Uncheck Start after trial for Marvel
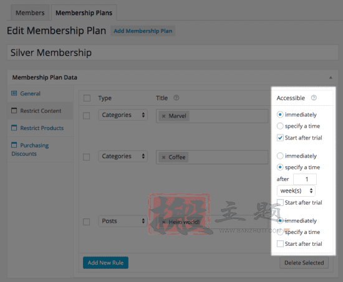The image size is (343, 282). click(x=280, y=138)
